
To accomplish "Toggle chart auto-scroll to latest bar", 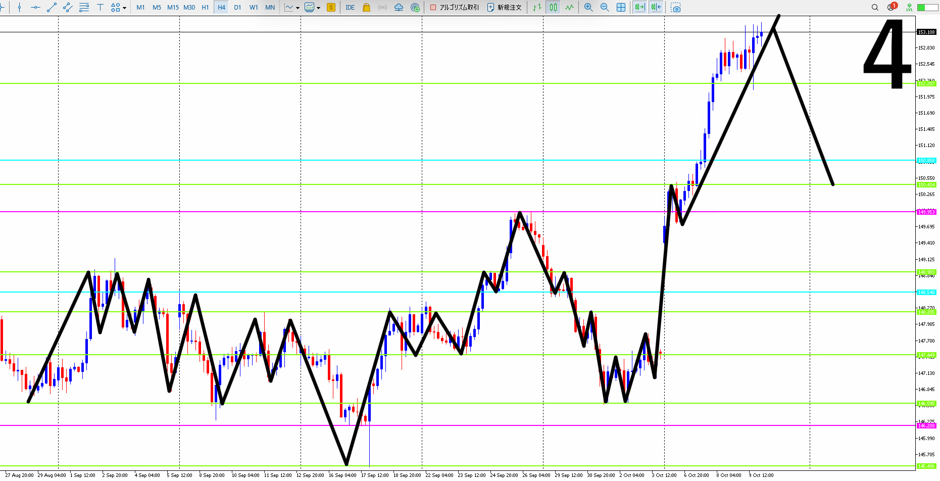I will [640, 8].
